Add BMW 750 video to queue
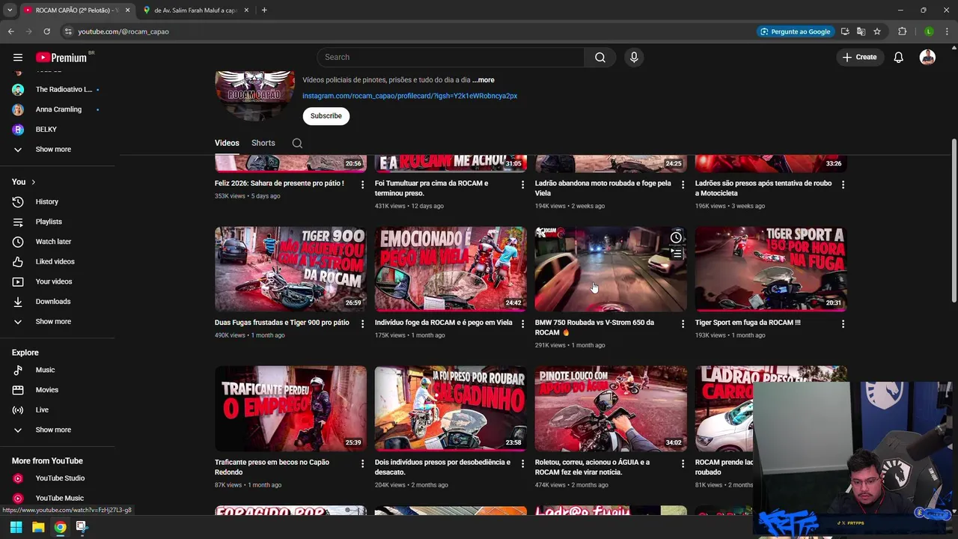 [676, 254]
